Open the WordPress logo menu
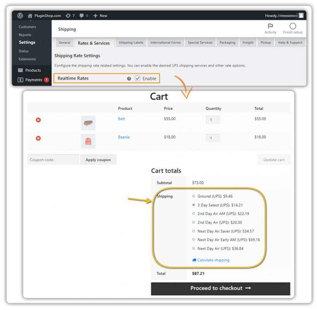The image size is (317, 310). (x=20, y=15)
